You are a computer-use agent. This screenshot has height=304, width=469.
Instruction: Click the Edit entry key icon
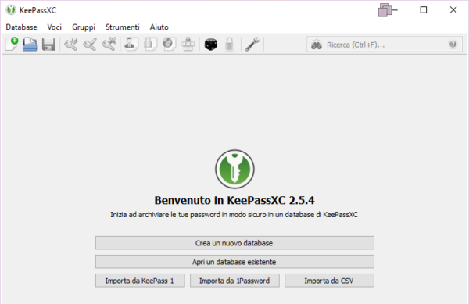(90, 45)
